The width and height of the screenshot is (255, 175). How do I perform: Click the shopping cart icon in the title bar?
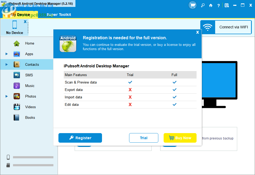[192, 5]
